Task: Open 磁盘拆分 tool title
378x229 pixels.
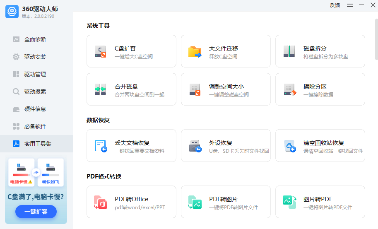Action: tap(315, 48)
